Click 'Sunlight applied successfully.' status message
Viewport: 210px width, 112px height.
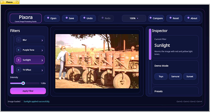point(37,102)
